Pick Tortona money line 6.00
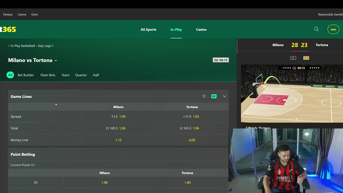Image resolution: width=343 pixels, height=193 pixels. click(x=192, y=140)
